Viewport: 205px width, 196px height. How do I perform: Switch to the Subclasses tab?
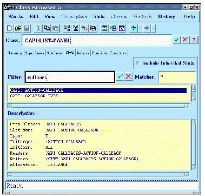55,53
